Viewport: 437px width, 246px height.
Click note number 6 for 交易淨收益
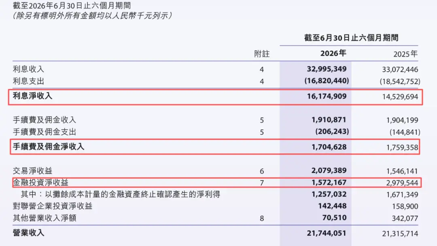pyautogui.click(x=262, y=171)
